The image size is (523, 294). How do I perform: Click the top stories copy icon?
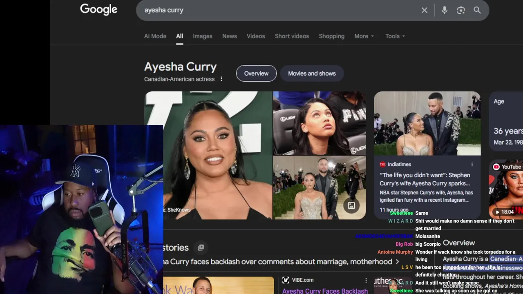pyautogui.click(x=201, y=247)
